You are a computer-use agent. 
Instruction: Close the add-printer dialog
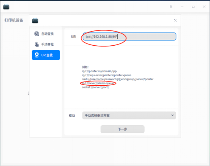pyautogui.click(x=175, y=21)
